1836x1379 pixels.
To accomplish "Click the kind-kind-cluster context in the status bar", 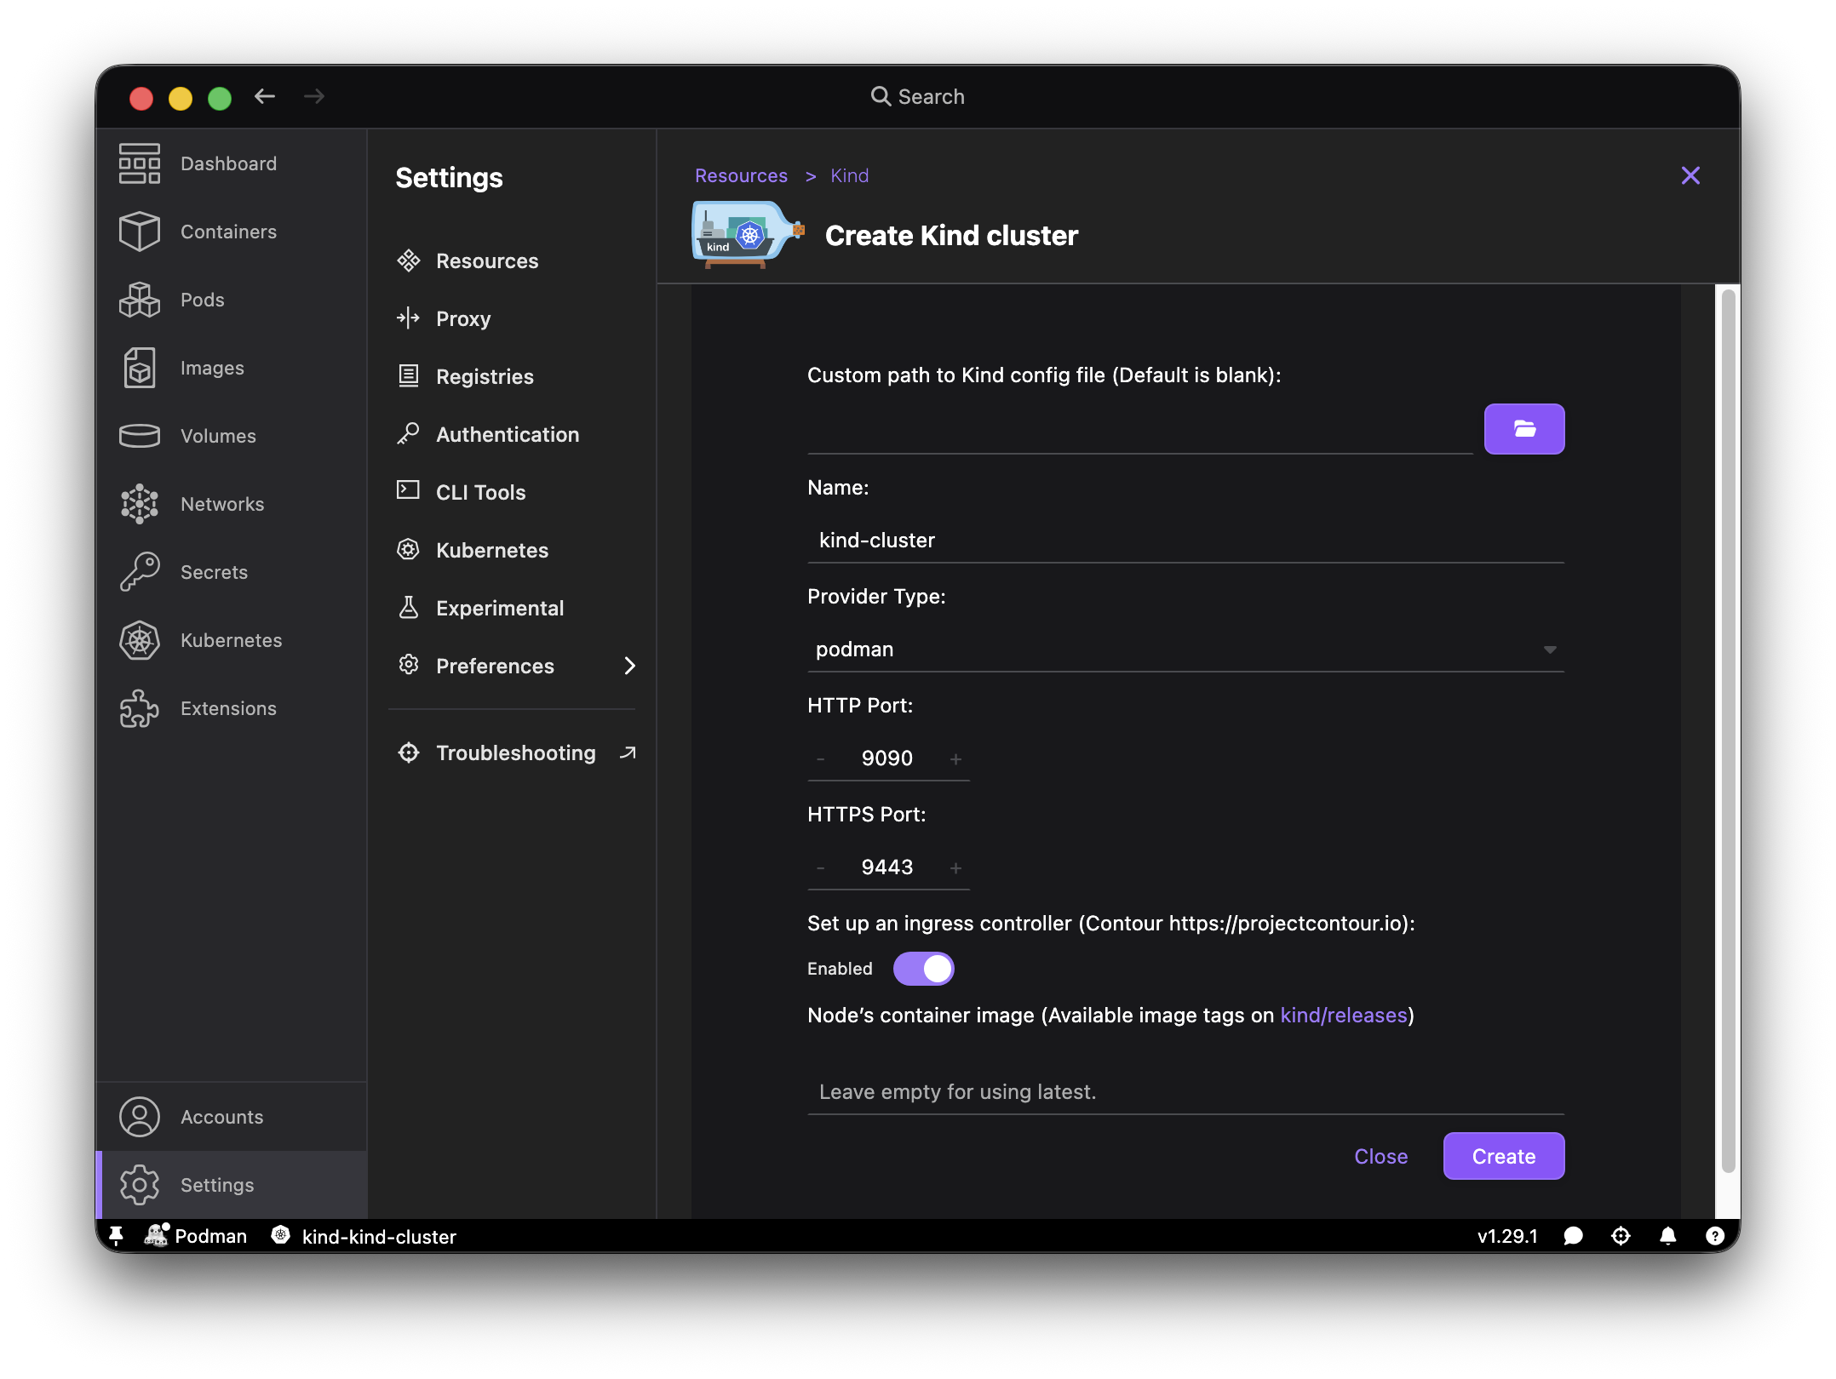I will point(379,1236).
